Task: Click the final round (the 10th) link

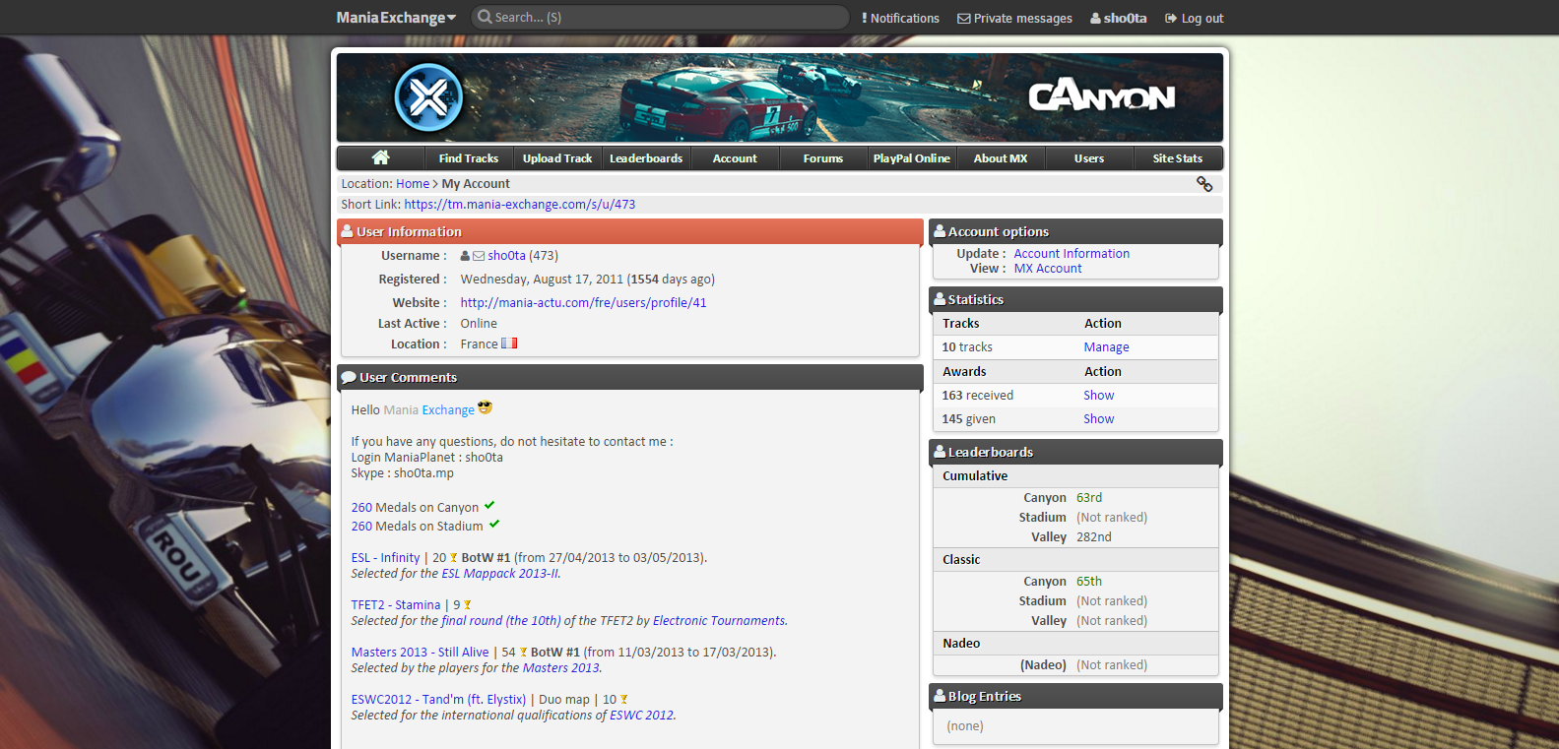Action: coord(501,621)
